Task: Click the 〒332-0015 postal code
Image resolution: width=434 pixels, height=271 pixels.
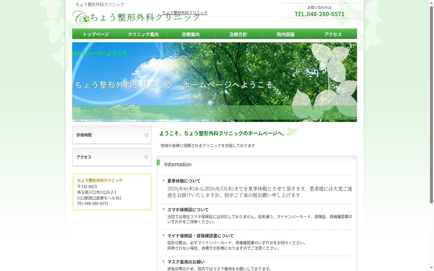Action: (x=87, y=186)
